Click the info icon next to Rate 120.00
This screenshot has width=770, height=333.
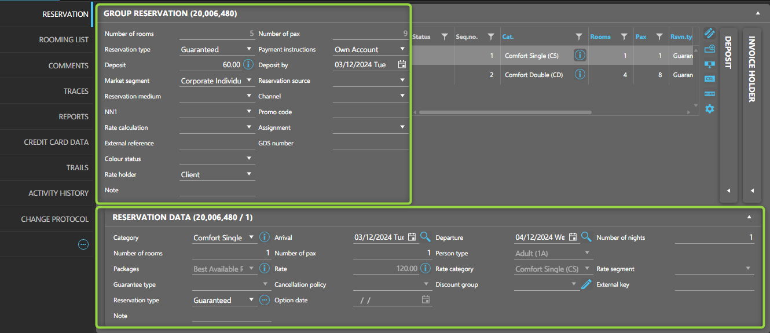tap(425, 269)
